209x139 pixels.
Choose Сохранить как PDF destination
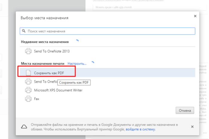tap(107, 73)
